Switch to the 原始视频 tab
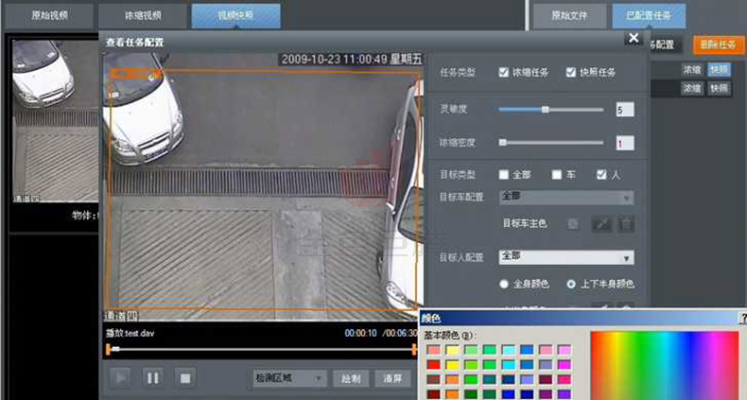 (x=48, y=16)
